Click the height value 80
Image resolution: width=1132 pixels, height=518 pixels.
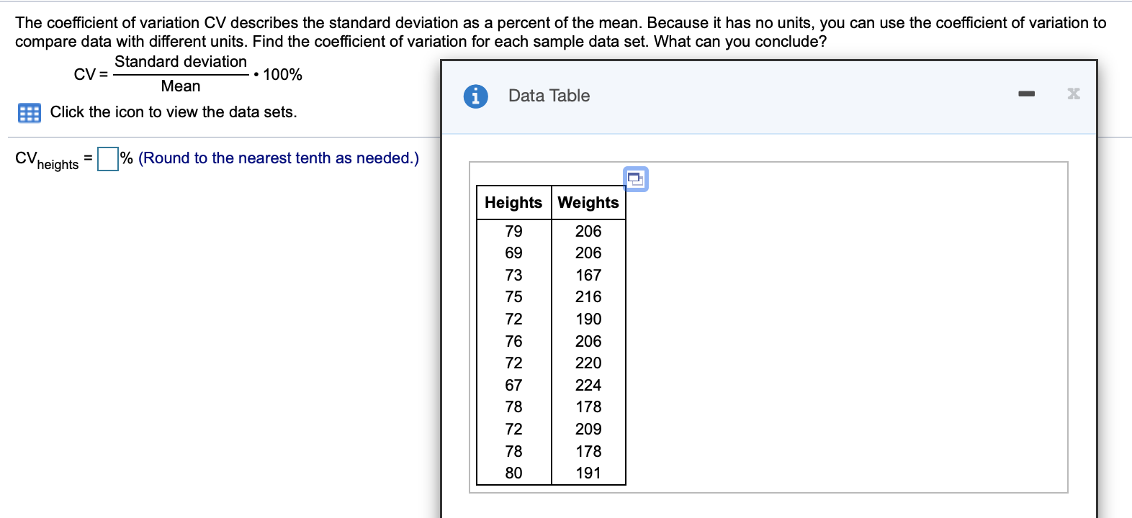click(513, 473)
